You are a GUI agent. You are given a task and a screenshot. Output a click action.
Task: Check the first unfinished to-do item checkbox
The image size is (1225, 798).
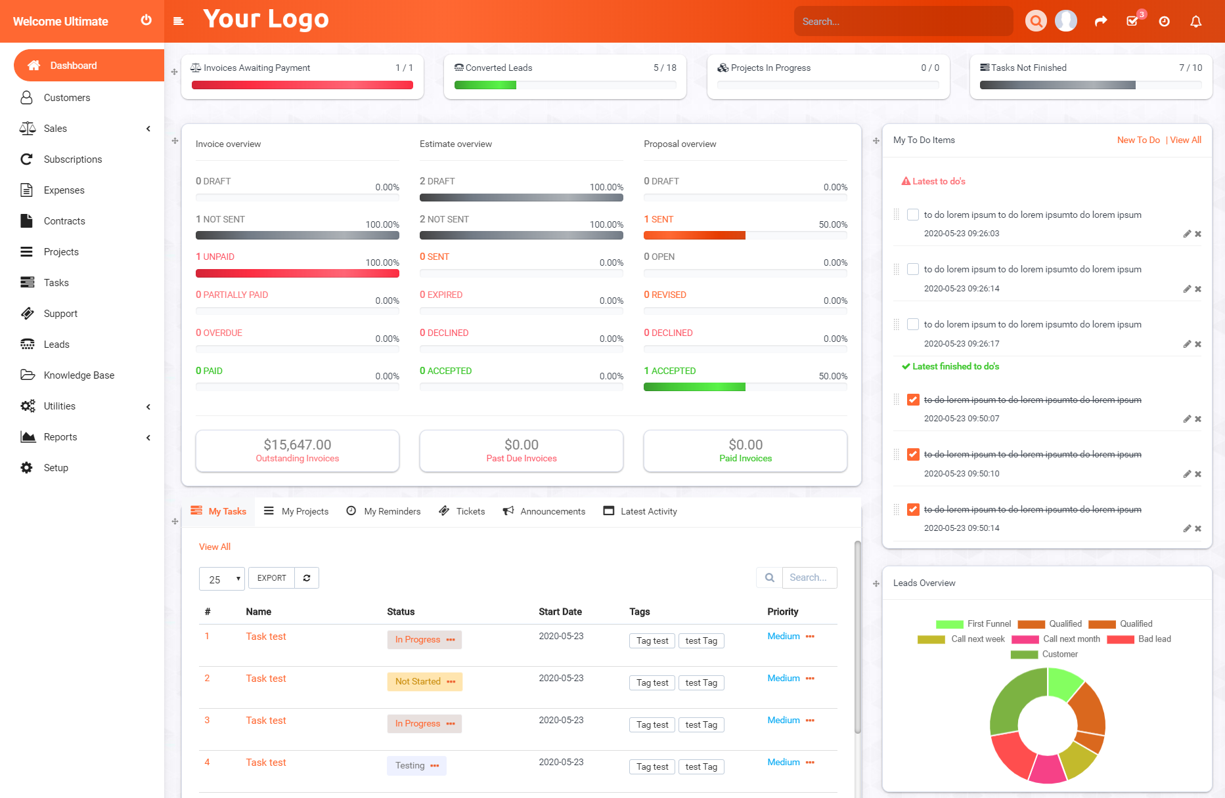(913, 215)
